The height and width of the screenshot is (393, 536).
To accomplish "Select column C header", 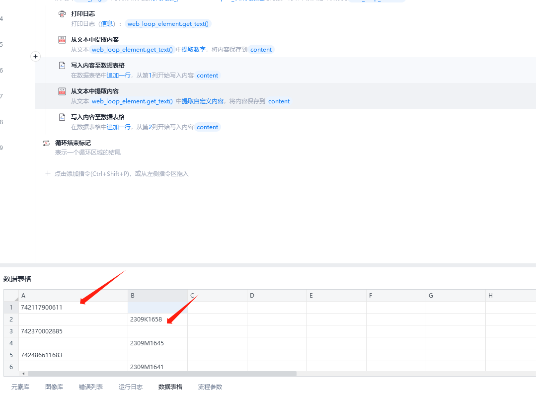I will (217, 296).
